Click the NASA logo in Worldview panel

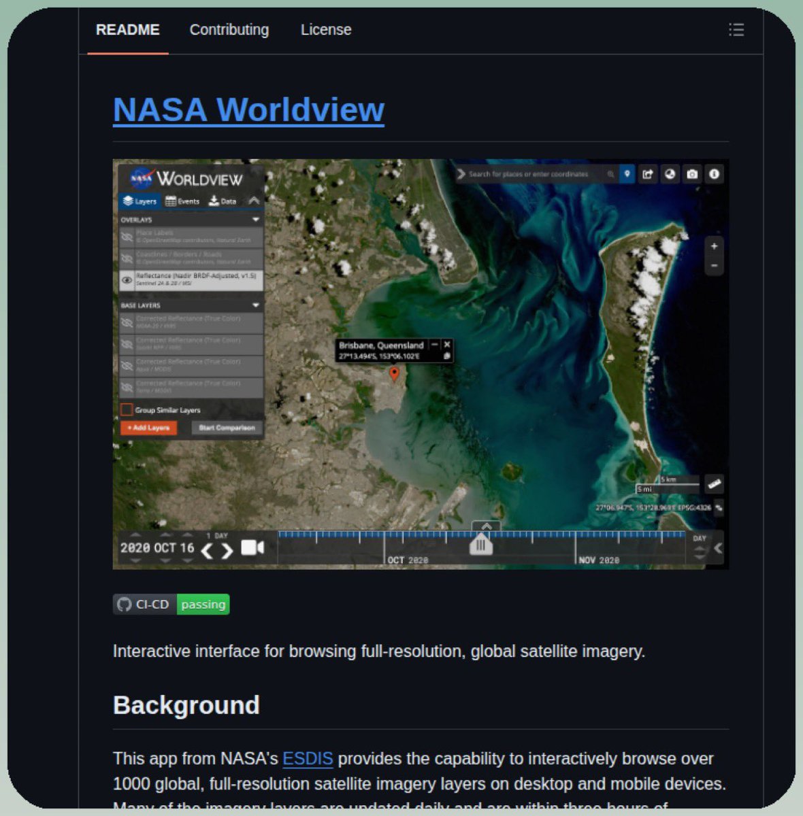[142, 179]
